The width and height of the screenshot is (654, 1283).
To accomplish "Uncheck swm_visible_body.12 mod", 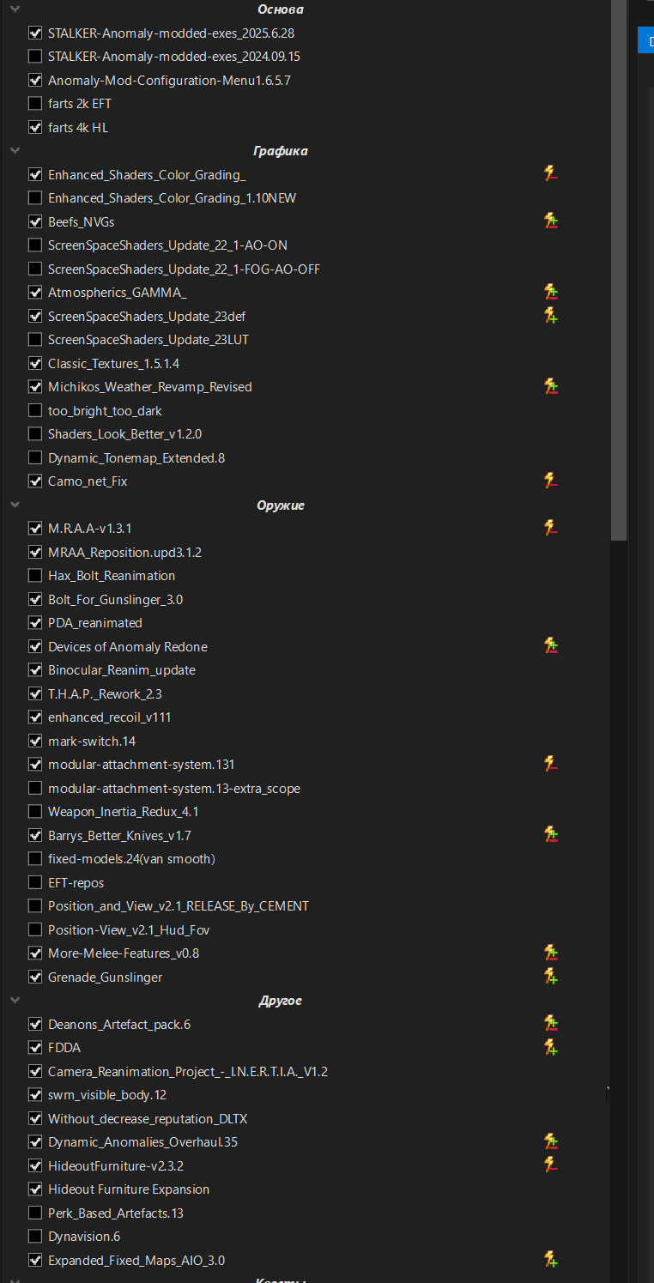I will 35,1095.
